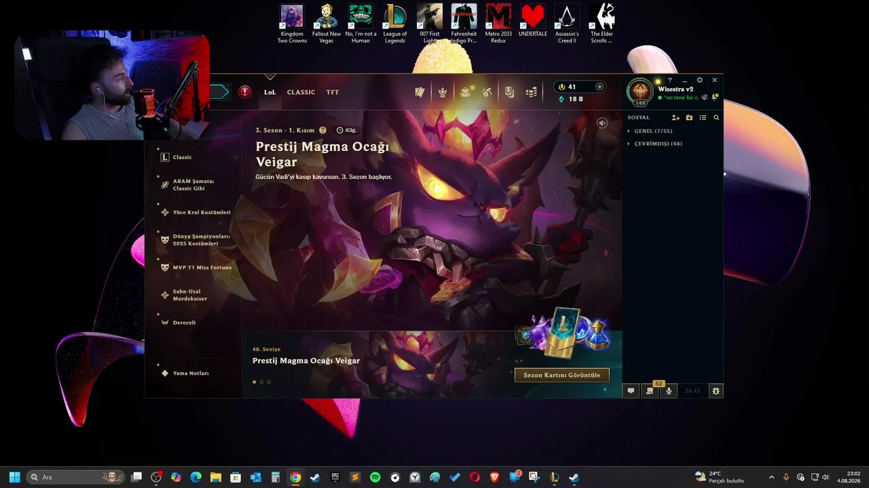Open the Wisestra v2 profile avatar
This screenshot has width=869, height=488.
pyautogui.click(x=640, y=92)
